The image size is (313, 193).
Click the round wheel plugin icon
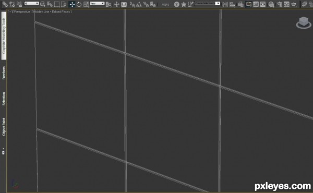tap(176, 4)
